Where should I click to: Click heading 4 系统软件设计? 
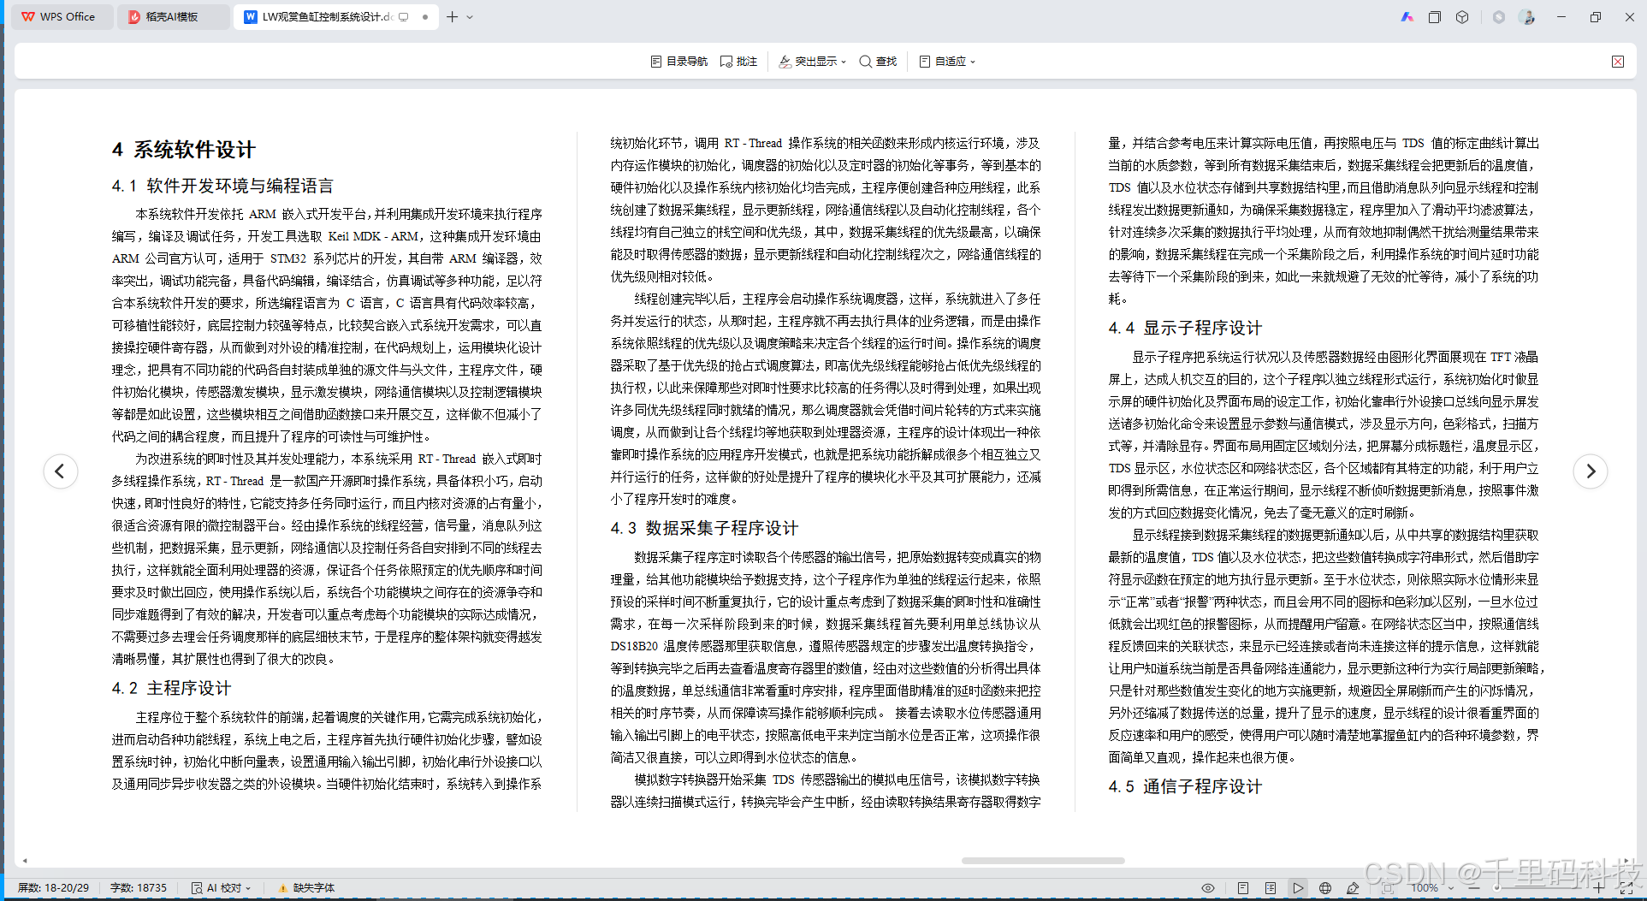(183, 150)
